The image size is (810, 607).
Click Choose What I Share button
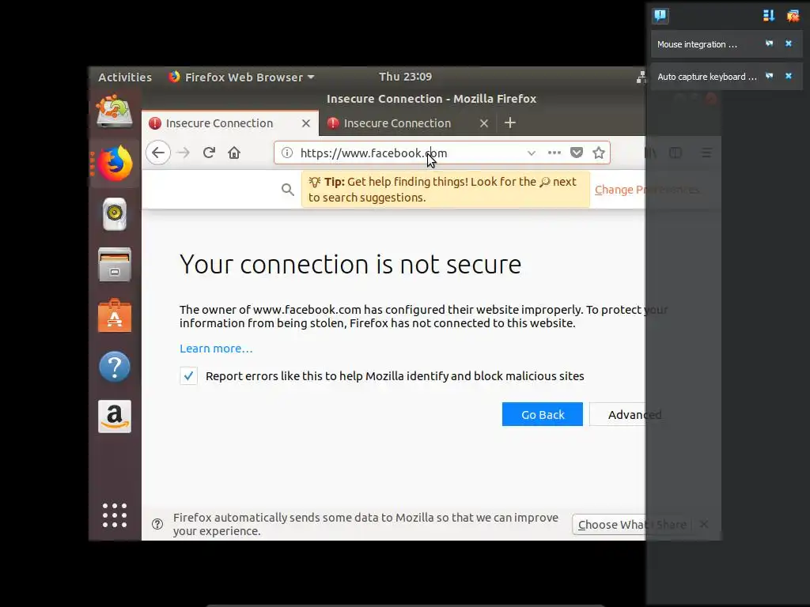(632, 525)
